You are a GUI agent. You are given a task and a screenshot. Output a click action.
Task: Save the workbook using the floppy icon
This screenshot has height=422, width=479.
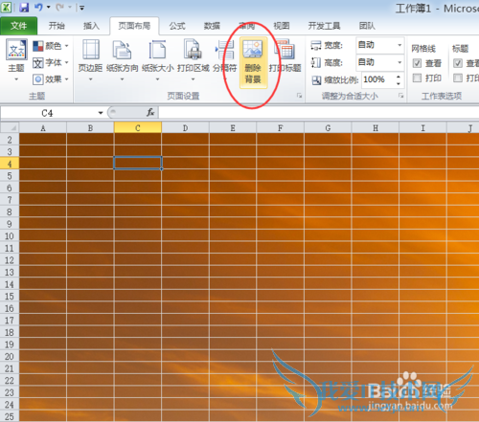[x=24, y=7]
